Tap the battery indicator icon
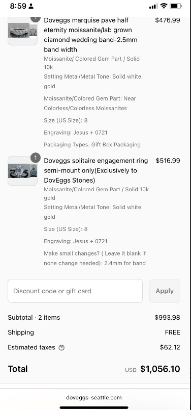191x410 pixels. [176, 6]
